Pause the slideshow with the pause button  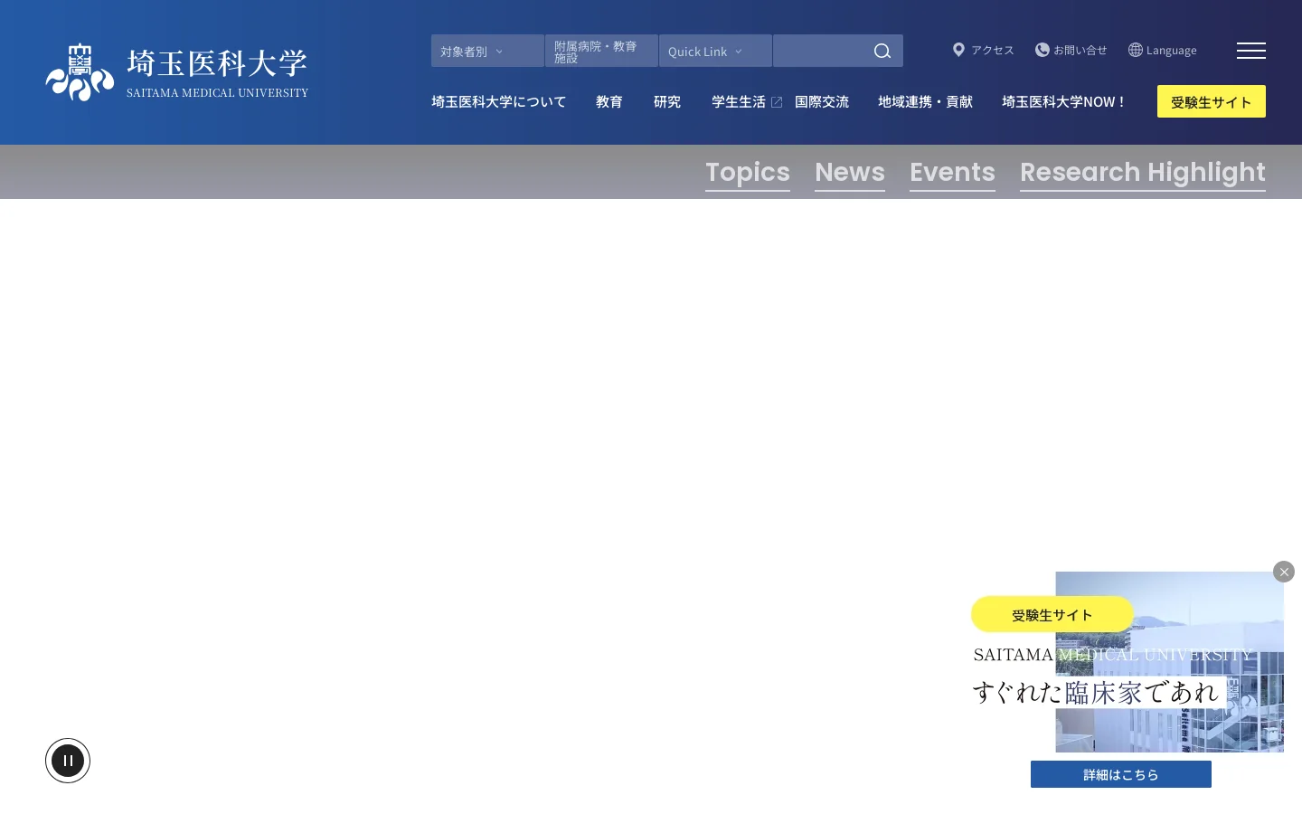pyautogui.click(x=68, y=761)
